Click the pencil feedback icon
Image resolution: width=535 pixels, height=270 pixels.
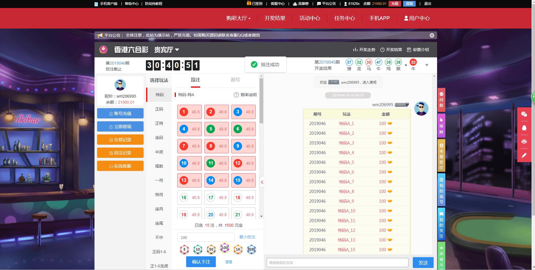click(x=524, y=155)
